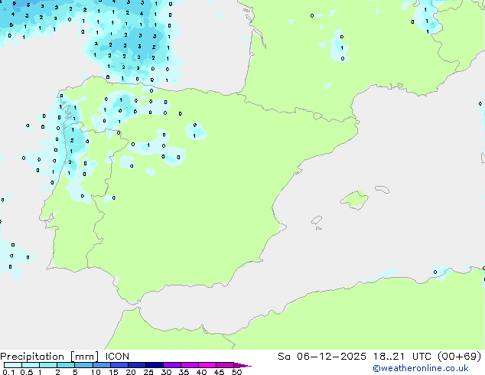Click the Menorca island outline
Image resolution: width=485 pixels, height=375 pixels.
tap(382, 189)
